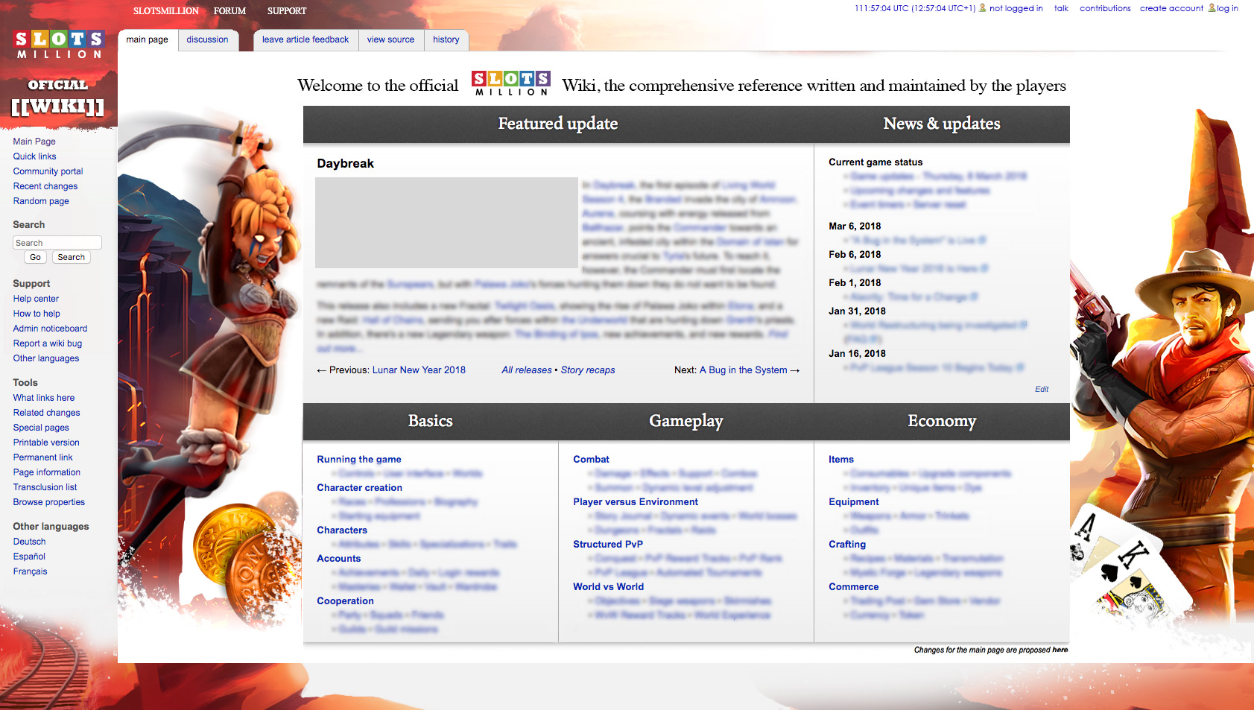Open Character creation link
The width and height of the screenshot is (1254, 710).
[359, 488]
